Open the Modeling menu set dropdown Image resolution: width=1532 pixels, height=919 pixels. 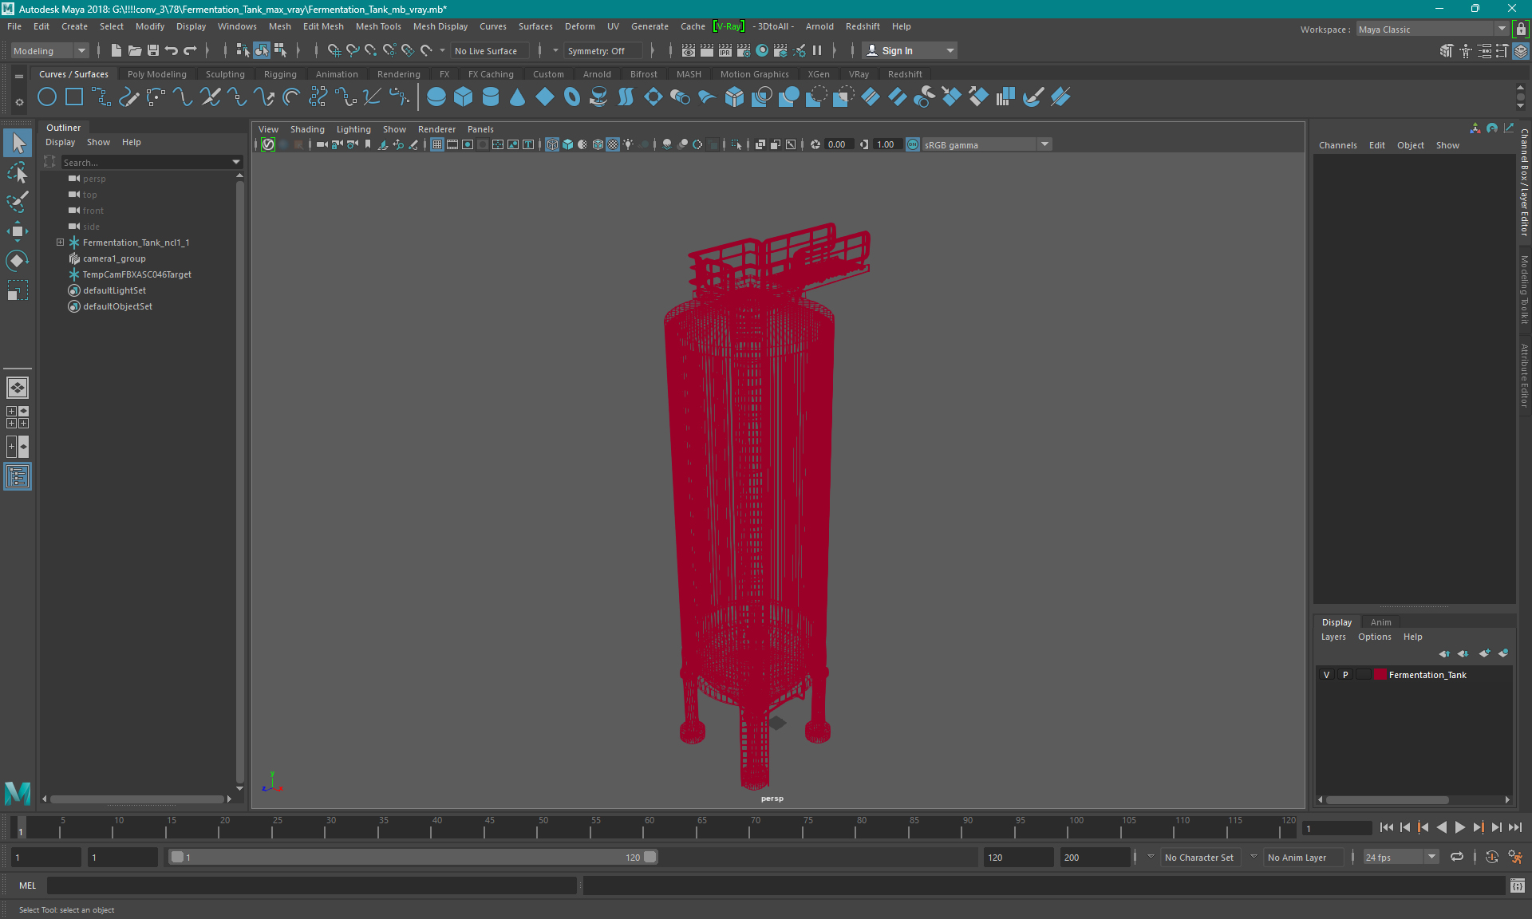pos(49,50)
